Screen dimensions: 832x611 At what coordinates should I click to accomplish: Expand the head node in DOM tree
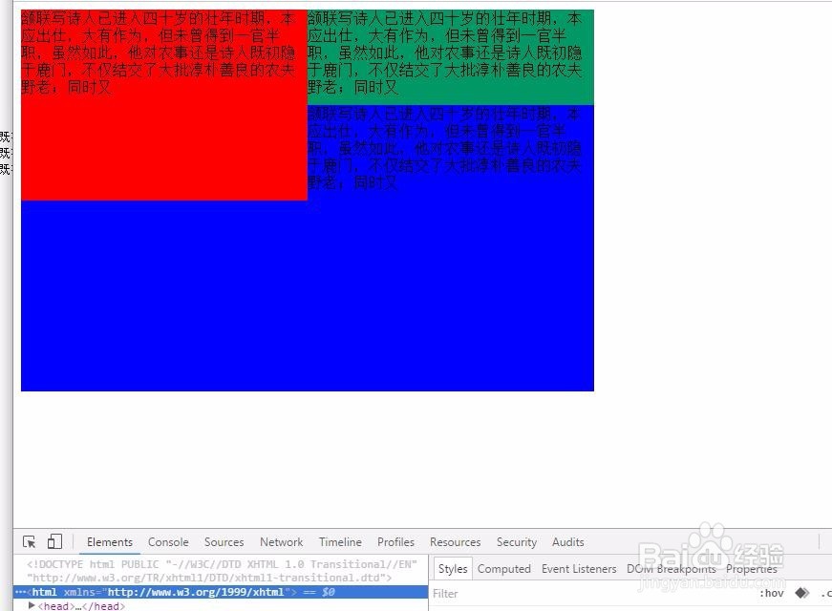[32, 605]
